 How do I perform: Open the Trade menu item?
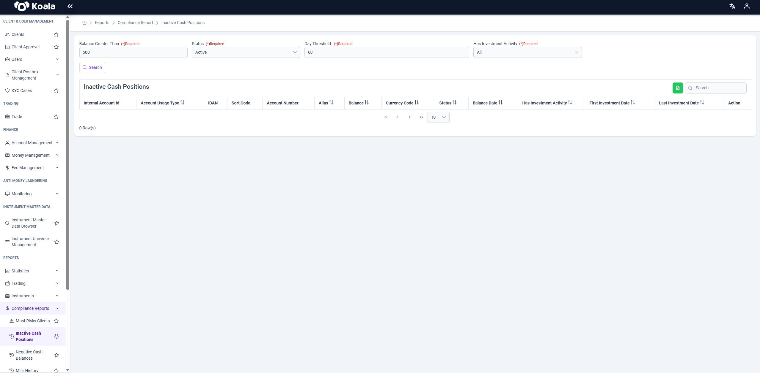coord(17,117)
